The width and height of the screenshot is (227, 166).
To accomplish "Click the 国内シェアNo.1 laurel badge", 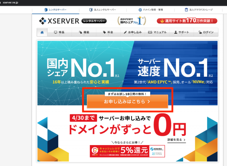I will point(132,21).
